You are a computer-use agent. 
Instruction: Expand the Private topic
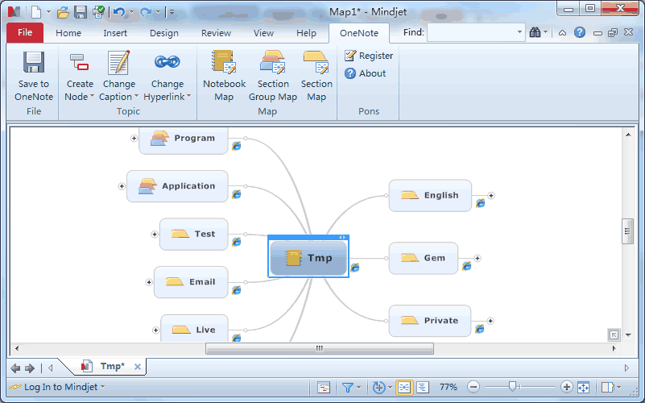pos(490,321)
